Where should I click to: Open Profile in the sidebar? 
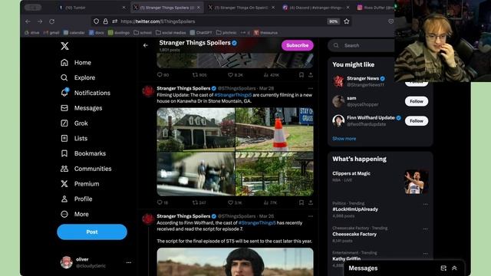(76, 199)
